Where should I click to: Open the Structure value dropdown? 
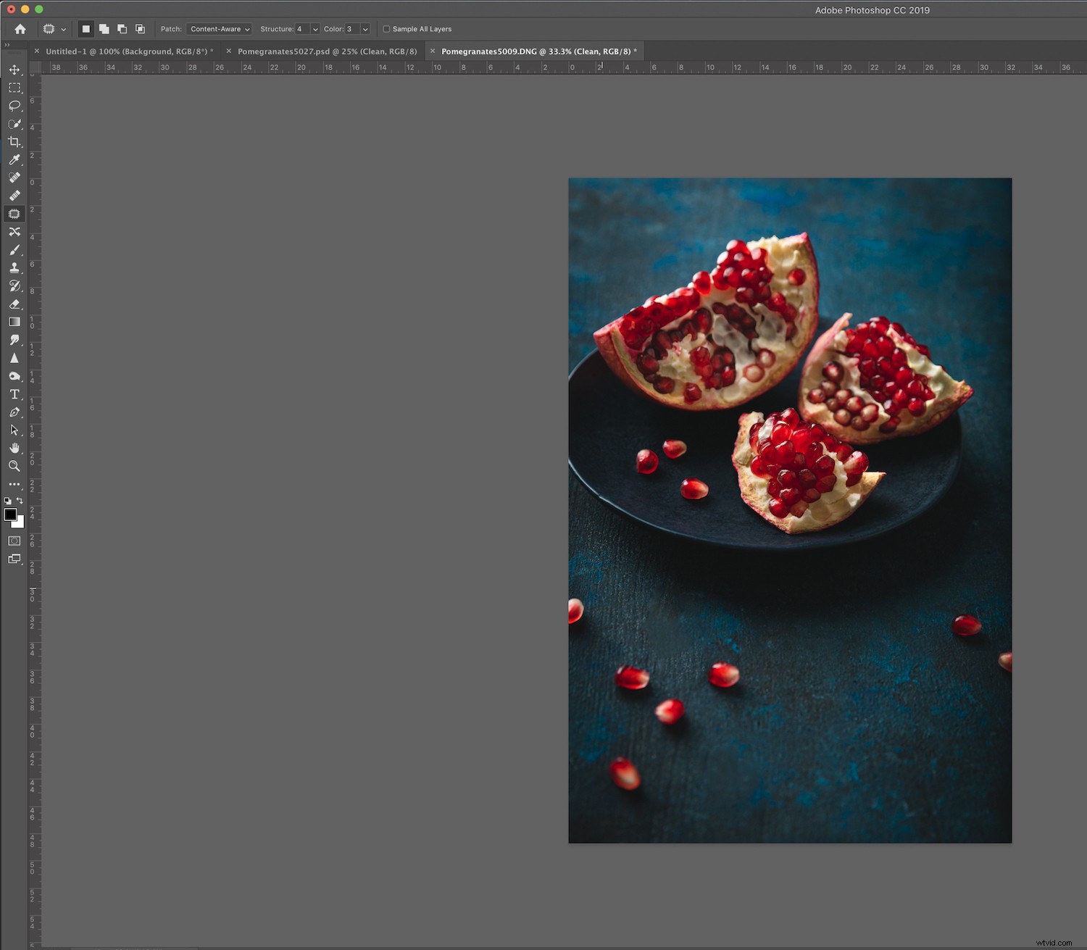314,29
